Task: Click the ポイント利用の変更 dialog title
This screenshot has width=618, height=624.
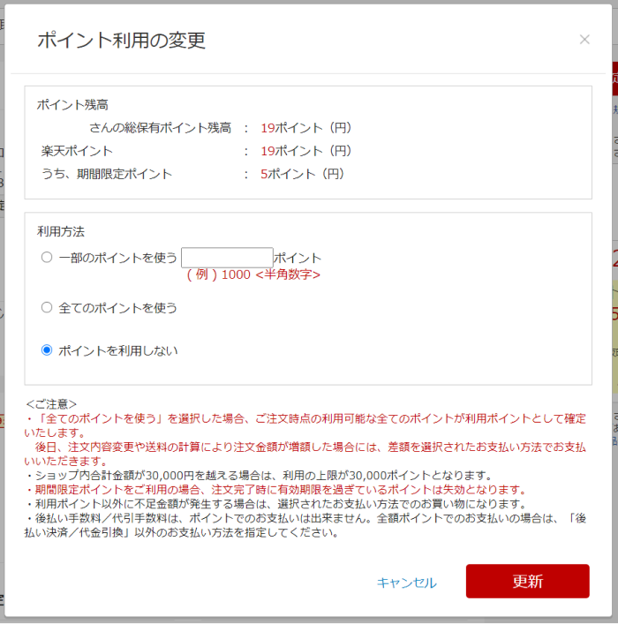Action: pos(122,41)
